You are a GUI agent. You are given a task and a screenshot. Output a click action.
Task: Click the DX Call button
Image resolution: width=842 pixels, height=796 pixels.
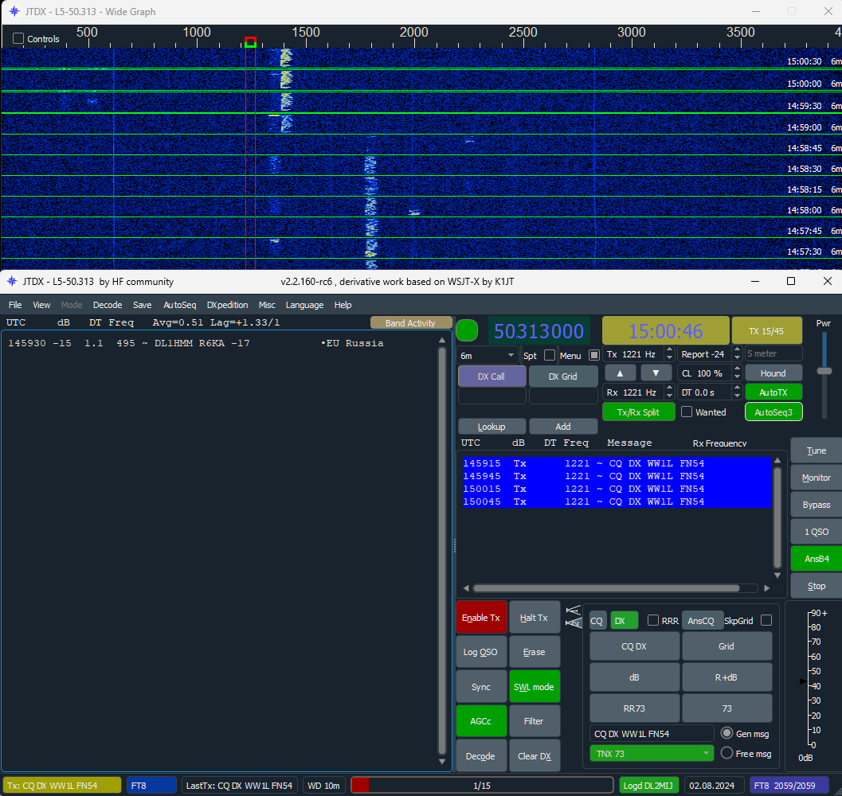[491, 377]
